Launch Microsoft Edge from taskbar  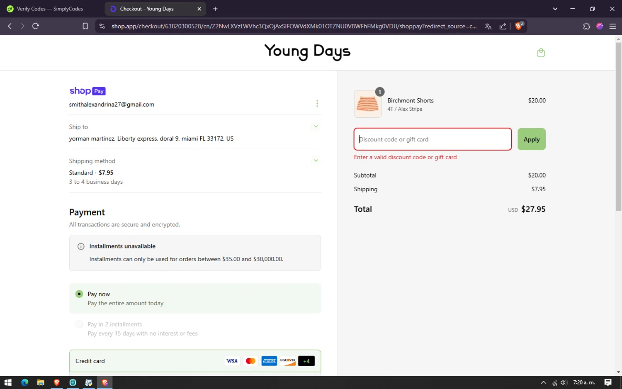click(24, 382)
